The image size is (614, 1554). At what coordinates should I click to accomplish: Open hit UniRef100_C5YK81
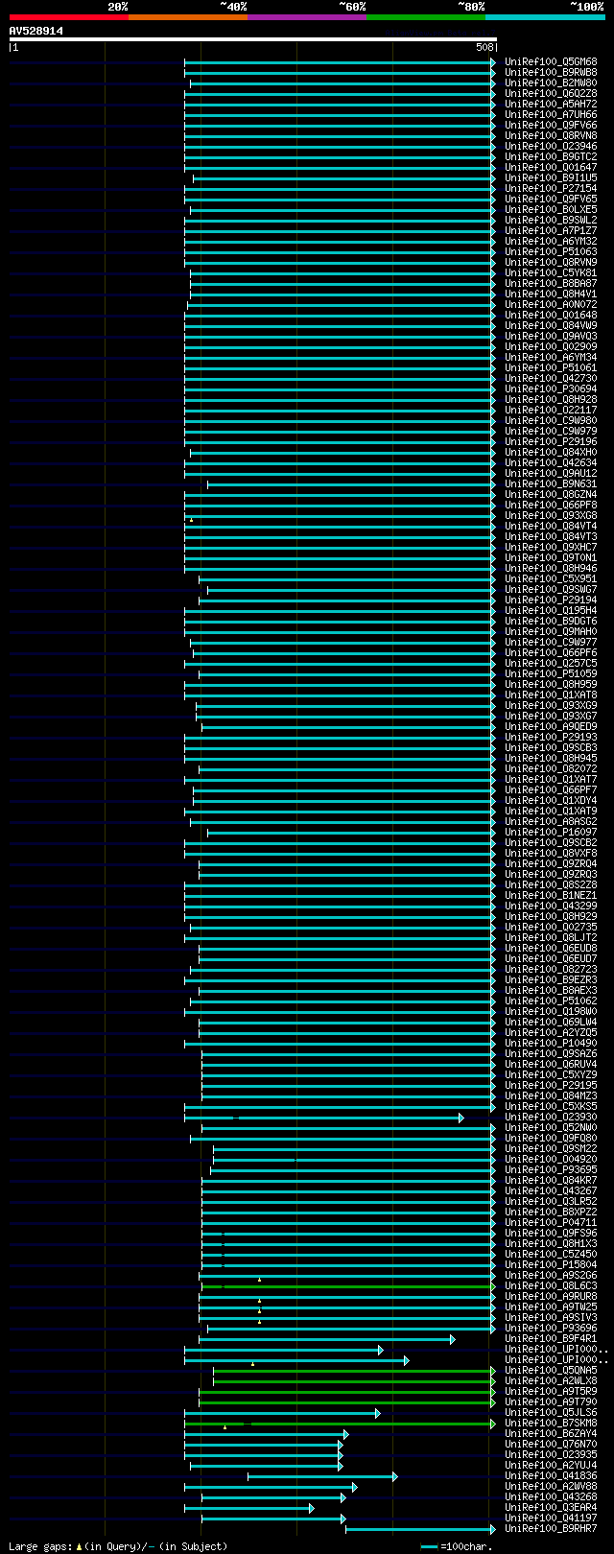551,273
